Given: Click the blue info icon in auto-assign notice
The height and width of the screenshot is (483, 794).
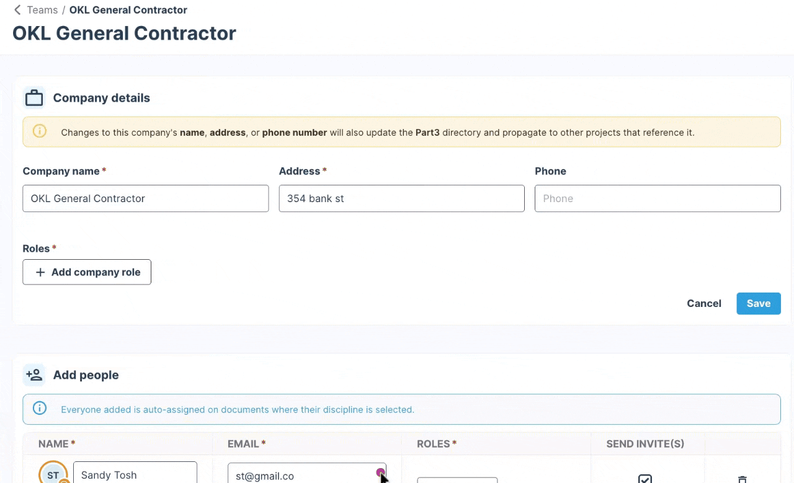Looking at the screenshot, I should coord(40,409).
